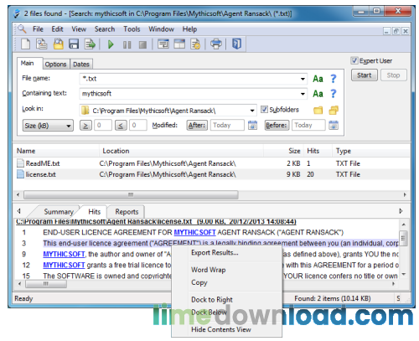
Task: Toggle the Subfolders checkbox
Action: pos(264,109)
